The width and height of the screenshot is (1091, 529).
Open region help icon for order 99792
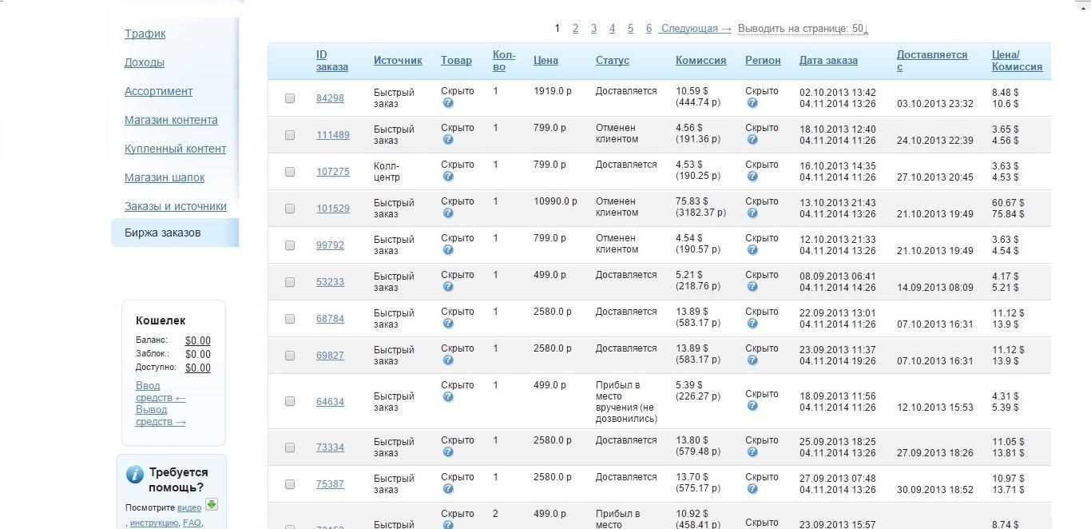click(x=752, y=250)
